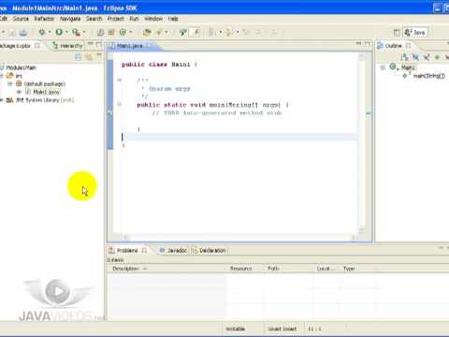Expand the default package node
The height and width of the screenshot is (337, 449).
10,83
